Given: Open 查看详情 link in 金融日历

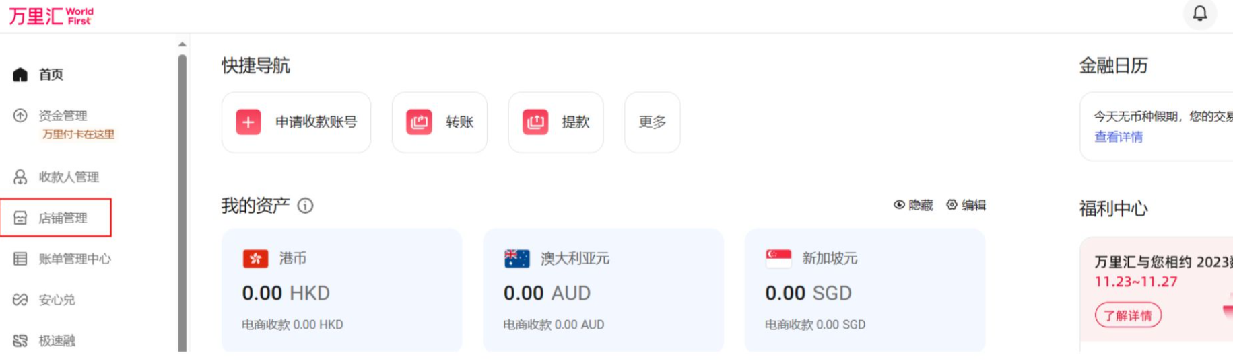Looking at the screenshot, I should [1118, 137].
